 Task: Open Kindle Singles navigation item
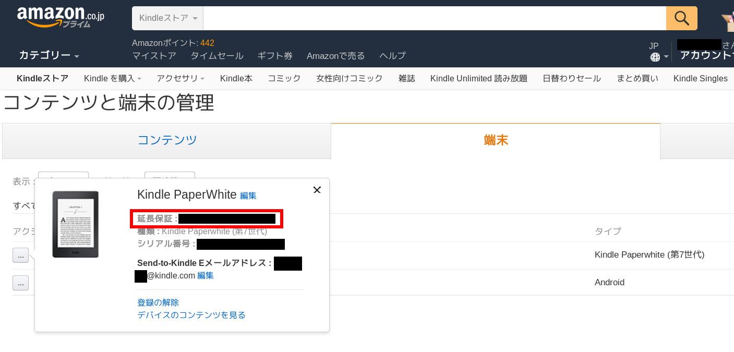click(701, 78)
